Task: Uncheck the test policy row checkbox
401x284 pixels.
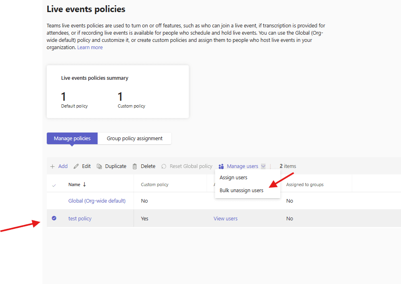Action: pyautogui.click(x=54, y=218)
